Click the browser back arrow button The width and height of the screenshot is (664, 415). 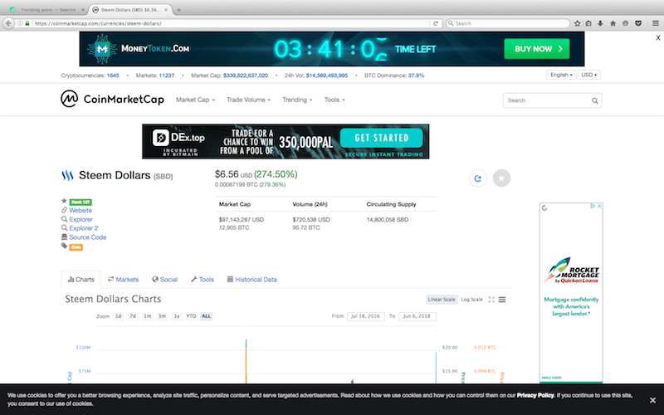8,23
